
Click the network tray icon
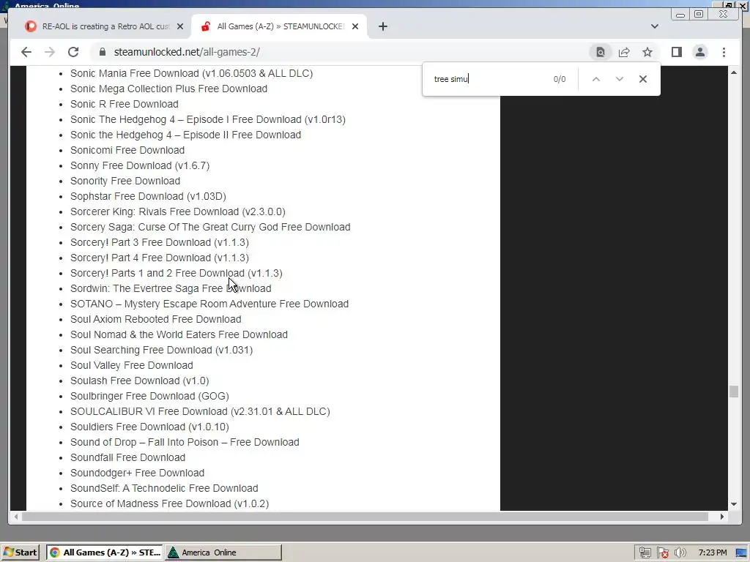click(645, 553)
